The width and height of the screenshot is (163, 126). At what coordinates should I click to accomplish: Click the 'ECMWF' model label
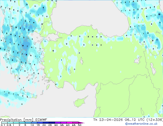click(x=41, y=120)
